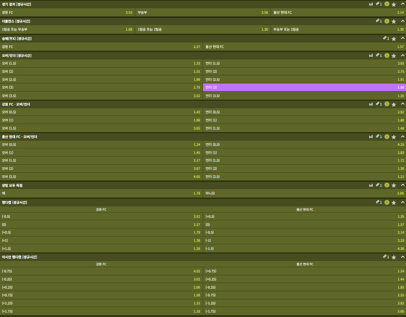Image resolution: width=406 pixels, height=317 pixels.
Task: Collapse the 더블찬스 [정규시간] section
Action: click(402, 21)
